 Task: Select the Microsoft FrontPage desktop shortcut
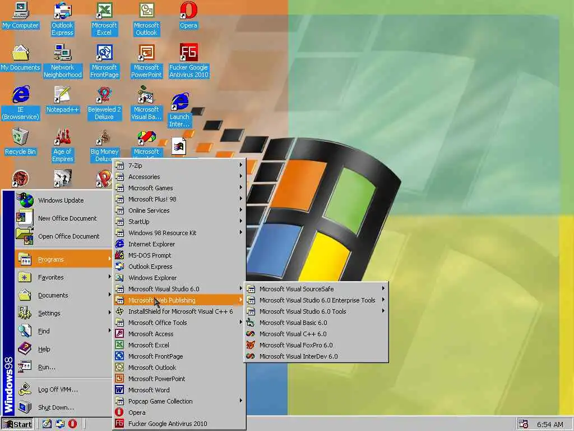[104, 61]
